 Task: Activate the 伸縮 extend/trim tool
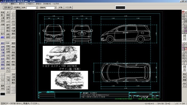[13, 53]
